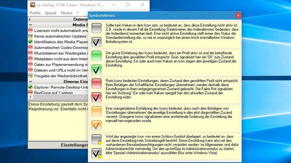Open the Modus menu

tap(66, 13)
